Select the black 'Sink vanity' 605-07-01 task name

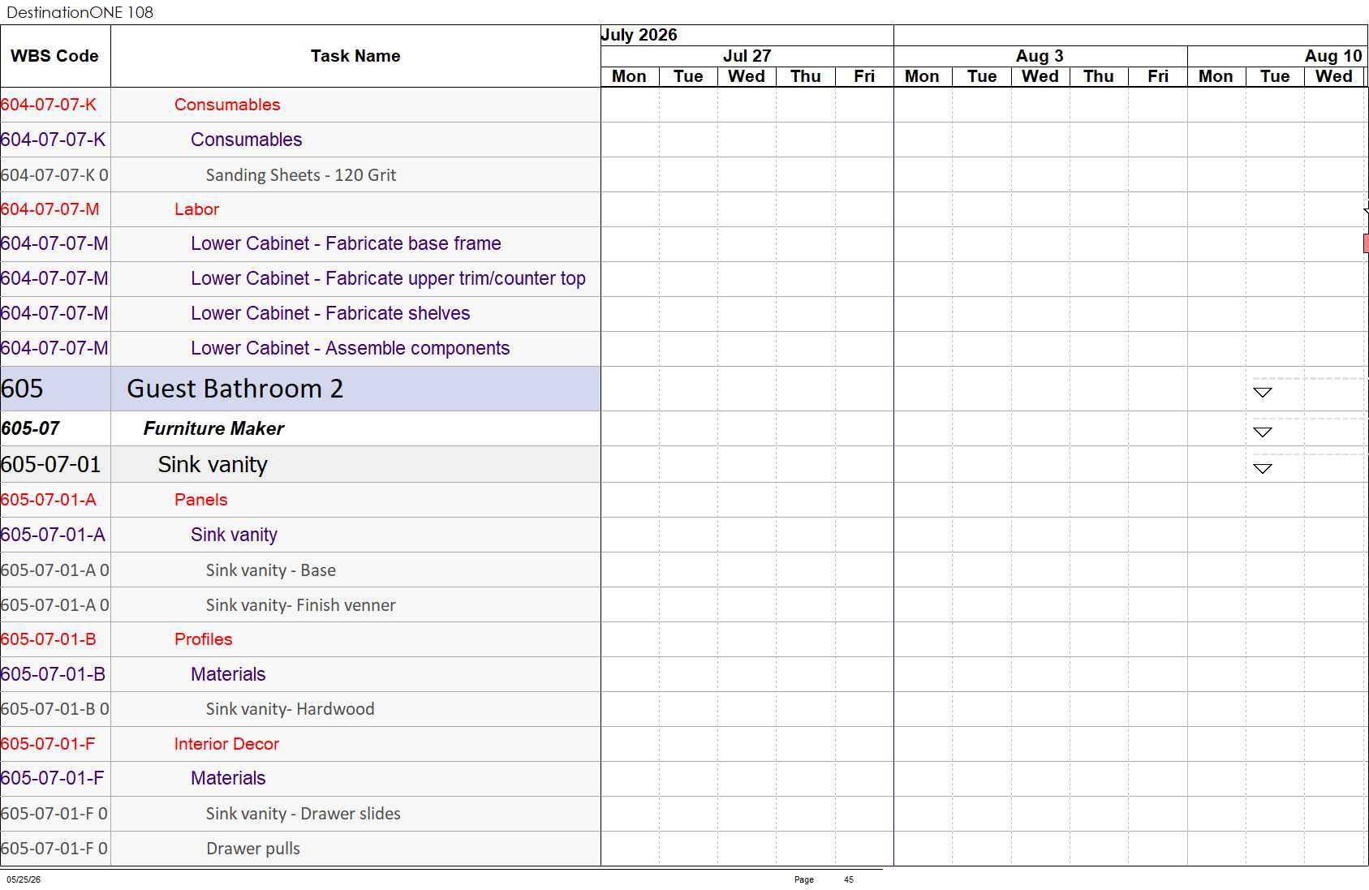click(x=213, y=465)
